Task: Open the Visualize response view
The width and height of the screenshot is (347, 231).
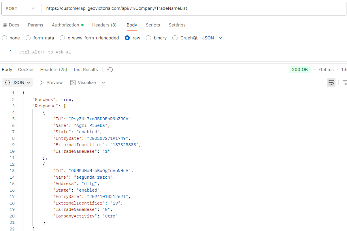Action: [x=83, y=83]
